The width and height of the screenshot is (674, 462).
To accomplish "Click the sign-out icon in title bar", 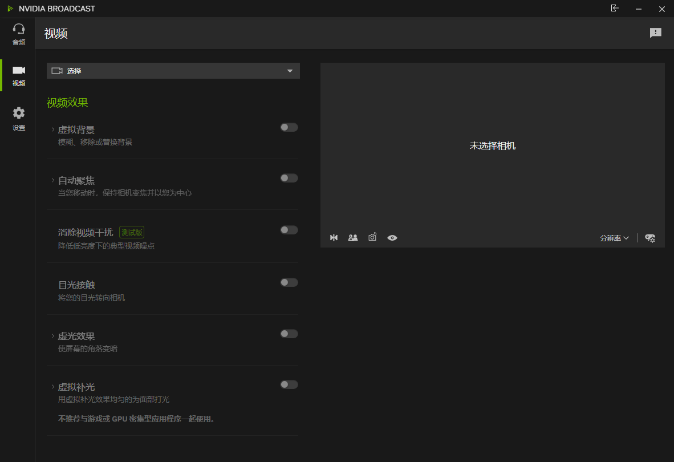I will [x=615, y=8].
